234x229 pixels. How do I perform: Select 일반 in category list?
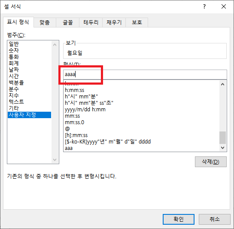(x=29, y=44)
